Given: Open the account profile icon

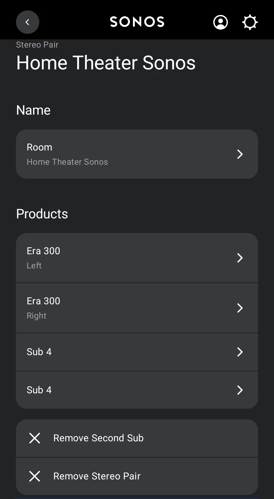Looking at the screenshot, I should [220, 22].
